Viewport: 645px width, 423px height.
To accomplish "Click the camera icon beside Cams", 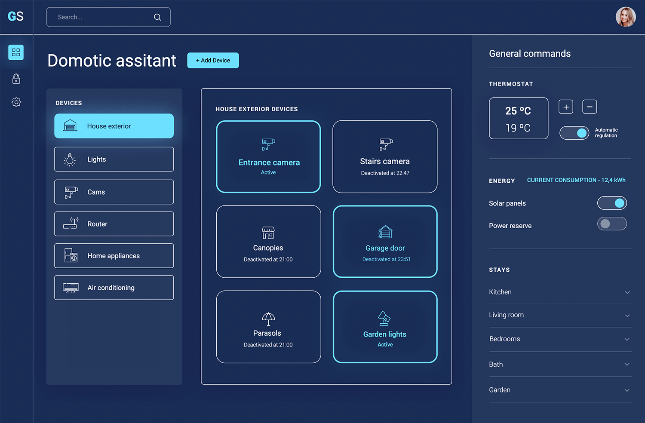I will (x=71, y=192).
